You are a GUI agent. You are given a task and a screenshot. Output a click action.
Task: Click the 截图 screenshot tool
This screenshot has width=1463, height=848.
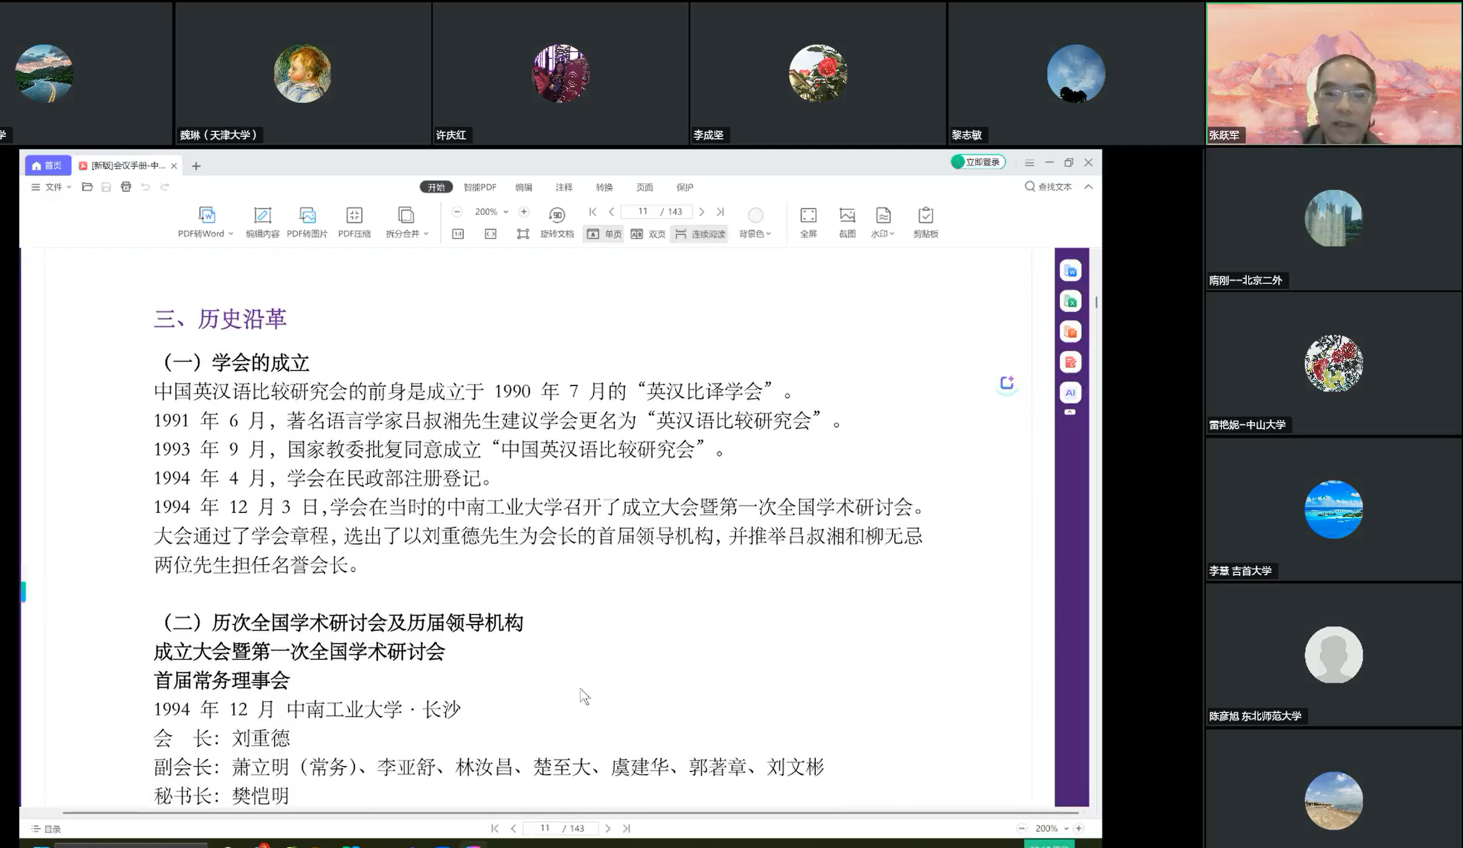pyautogui.click(x=847, y=215)
